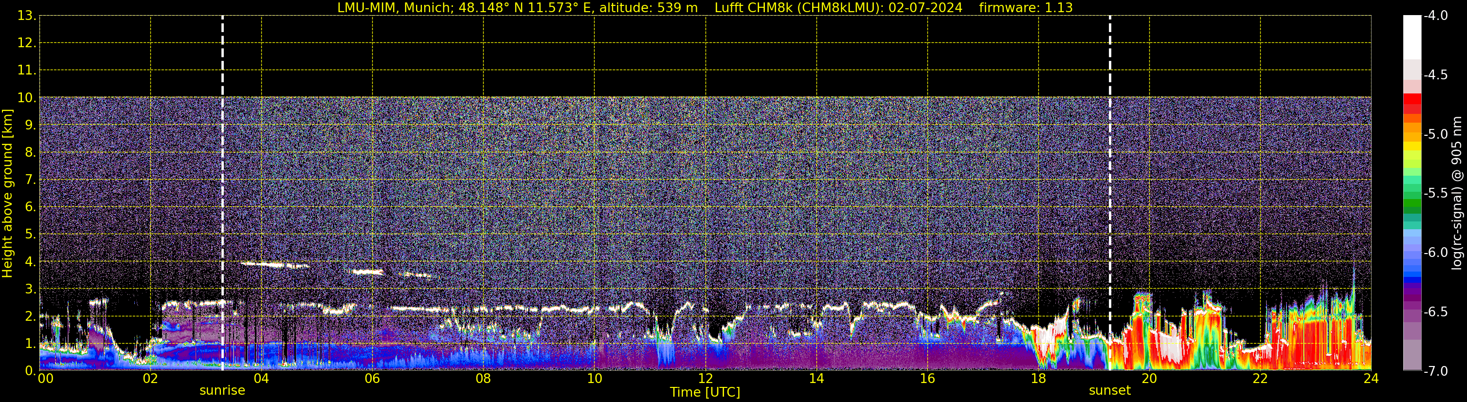
Task: Click the 'log(rc-signal) @ 905 nm' colorbar label
Action: coord(1457,193)
